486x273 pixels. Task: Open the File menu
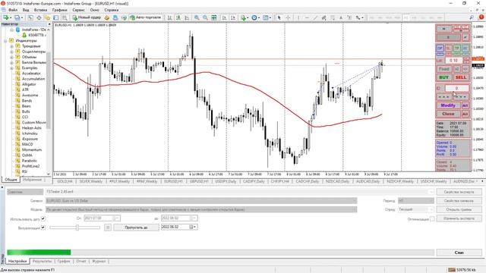coord(13,10)
